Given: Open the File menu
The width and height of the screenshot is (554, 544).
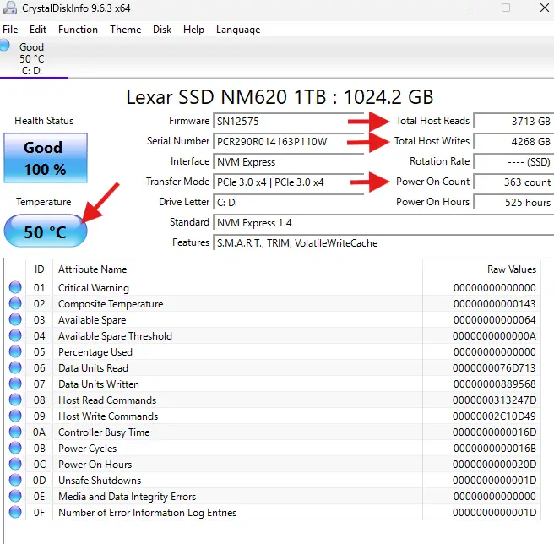Looking at the screenshot, I should pyautogui.click(x=10, y=30).
